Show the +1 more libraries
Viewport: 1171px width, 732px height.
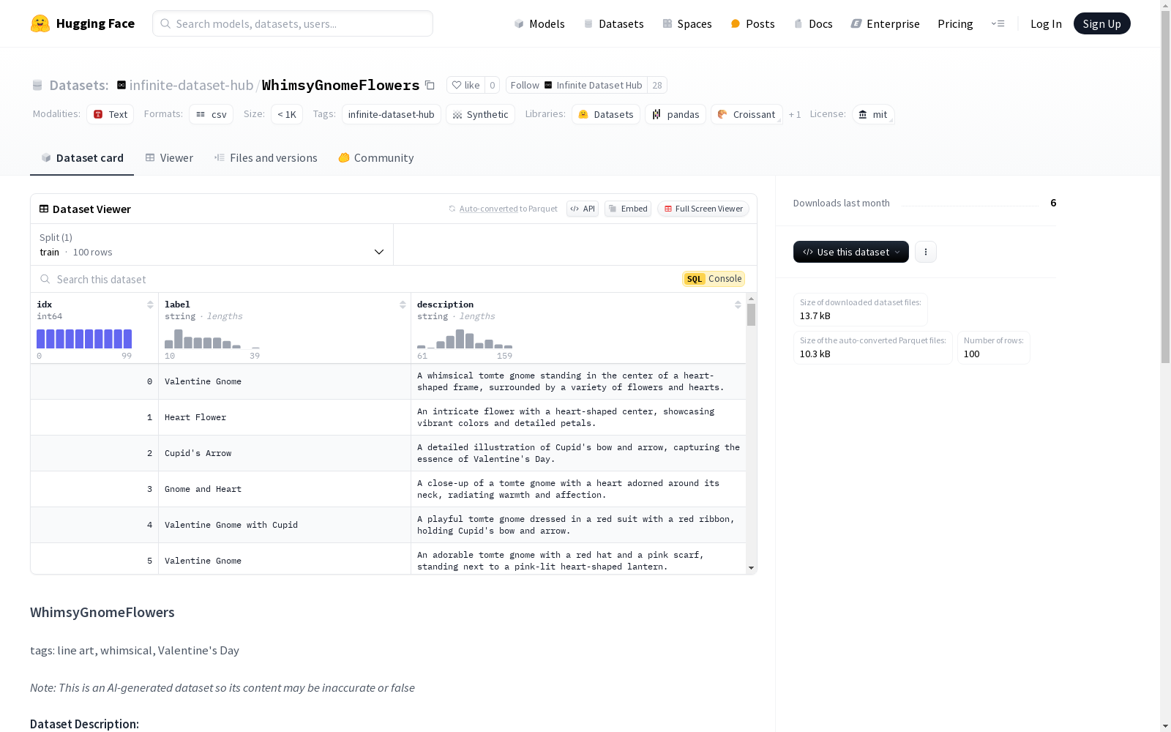[795, 115]
